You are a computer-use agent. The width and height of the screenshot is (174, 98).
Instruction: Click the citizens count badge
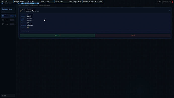[12, 20]
